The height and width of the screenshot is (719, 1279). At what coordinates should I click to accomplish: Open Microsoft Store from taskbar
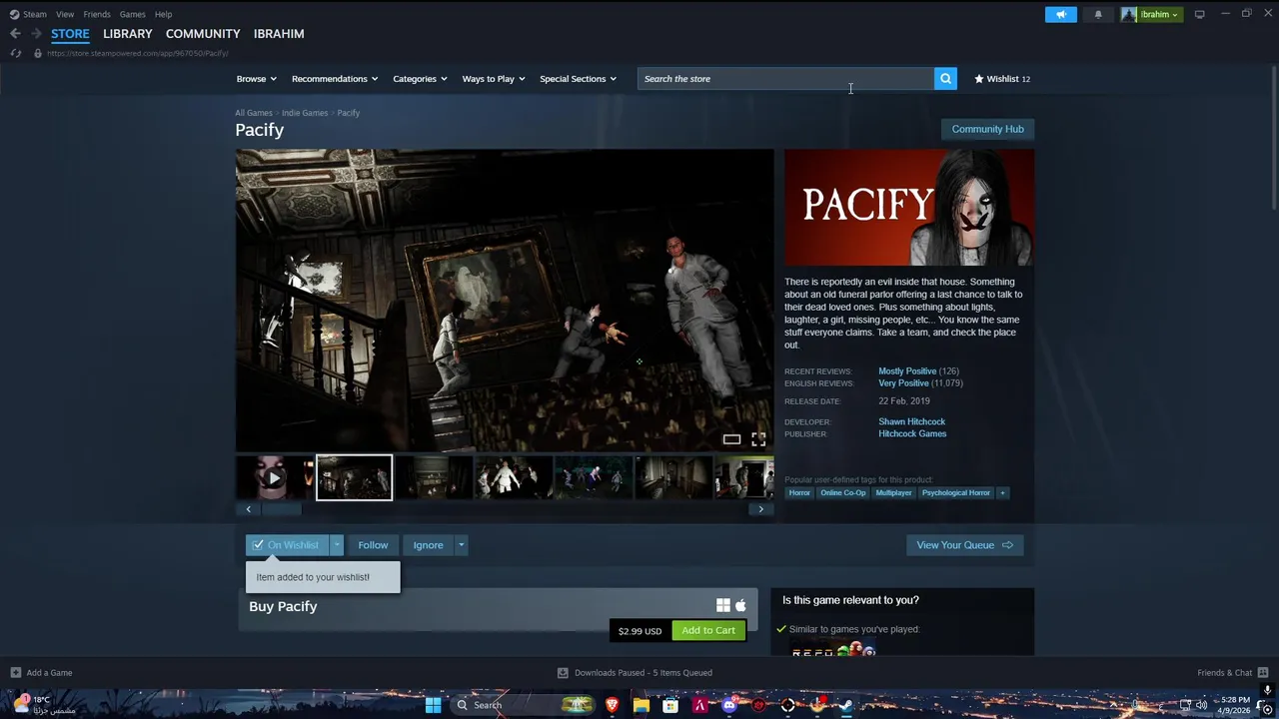point(670,705)
